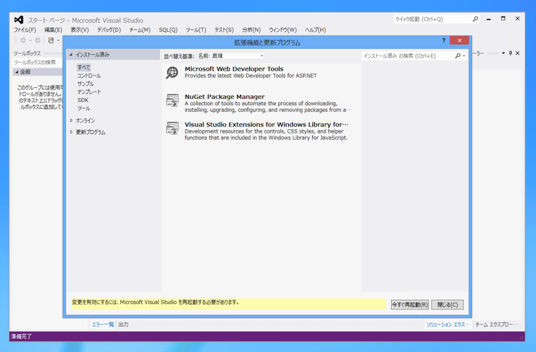
Task: Click the 閉じる(C) button
Action: click(x=447, y=305)
